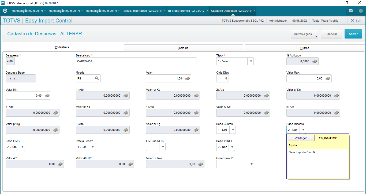This screenshot has width=366, height=194.
Task: Open the calculator icon in Valor Max.
Action: click(328, 78)
